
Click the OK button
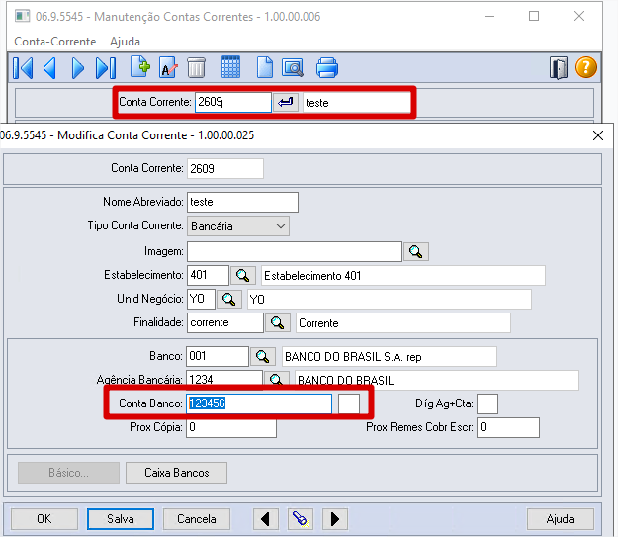coord(44,519)
